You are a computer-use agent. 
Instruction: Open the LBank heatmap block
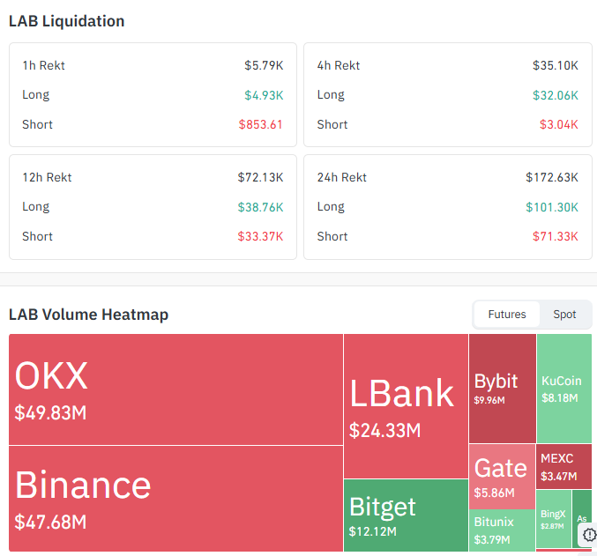(x=406, y=406)
